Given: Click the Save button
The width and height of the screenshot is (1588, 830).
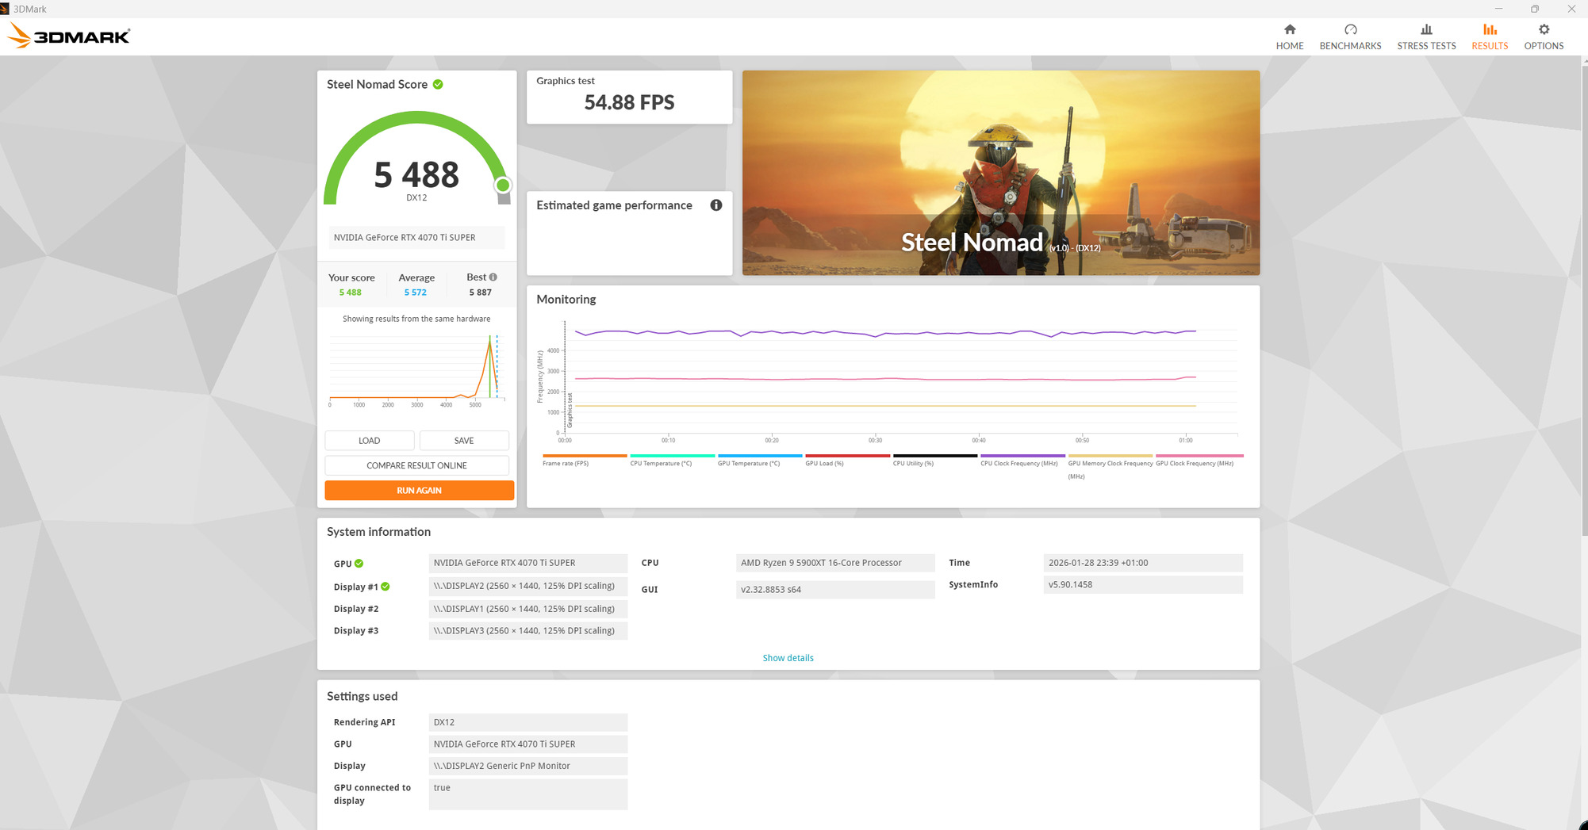Looking at the screenshot, I should coord(464,440).
